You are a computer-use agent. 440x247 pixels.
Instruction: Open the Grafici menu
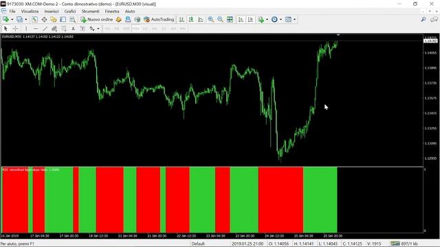tap(70, 11)
